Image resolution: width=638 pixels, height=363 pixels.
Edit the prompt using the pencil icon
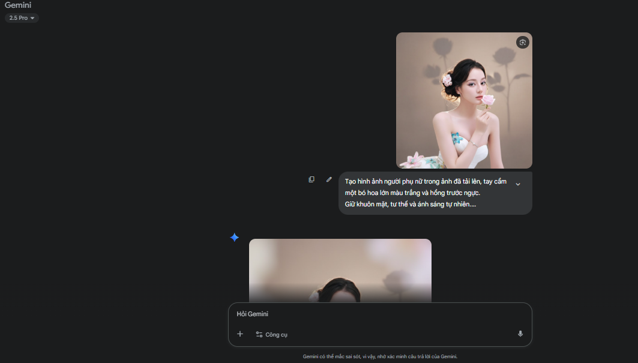click(x=329, y=179)
